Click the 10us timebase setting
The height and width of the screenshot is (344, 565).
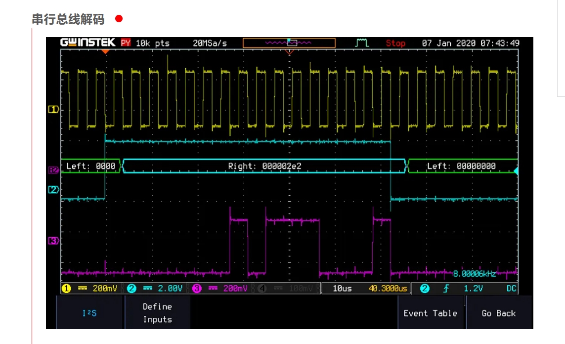click(x=342, y=288)
